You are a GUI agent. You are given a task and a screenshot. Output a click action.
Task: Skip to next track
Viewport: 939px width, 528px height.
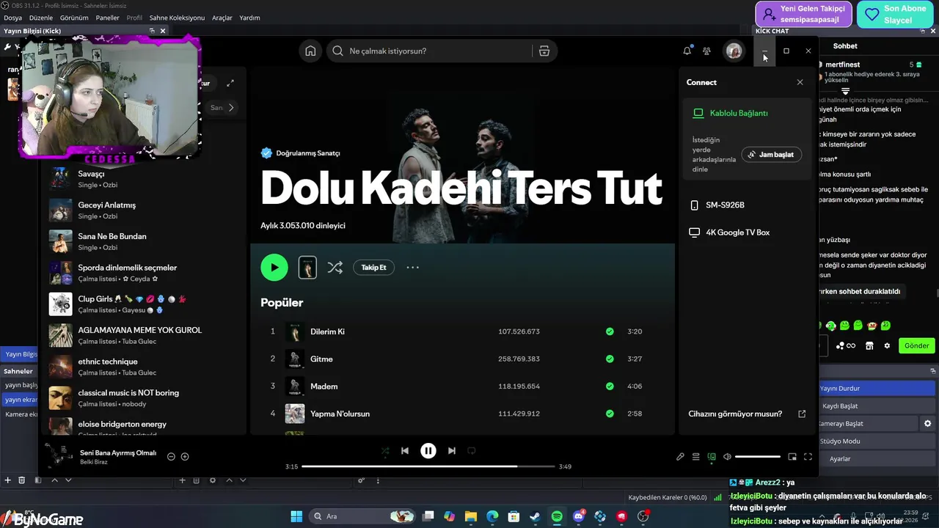pos(452,451)
